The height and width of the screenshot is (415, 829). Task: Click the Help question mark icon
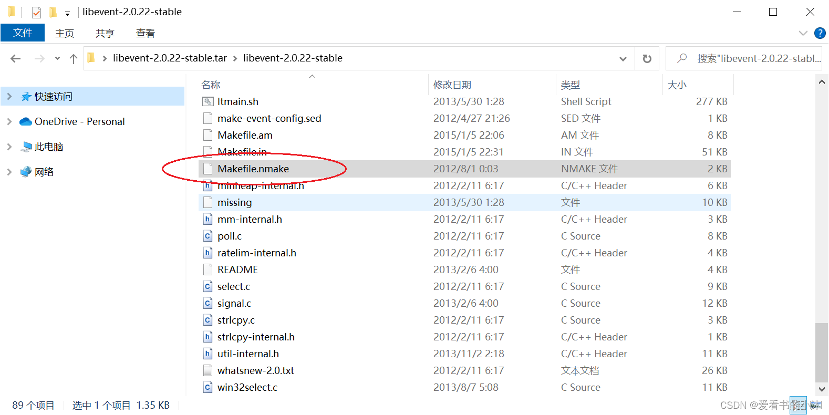coord(820,33)
